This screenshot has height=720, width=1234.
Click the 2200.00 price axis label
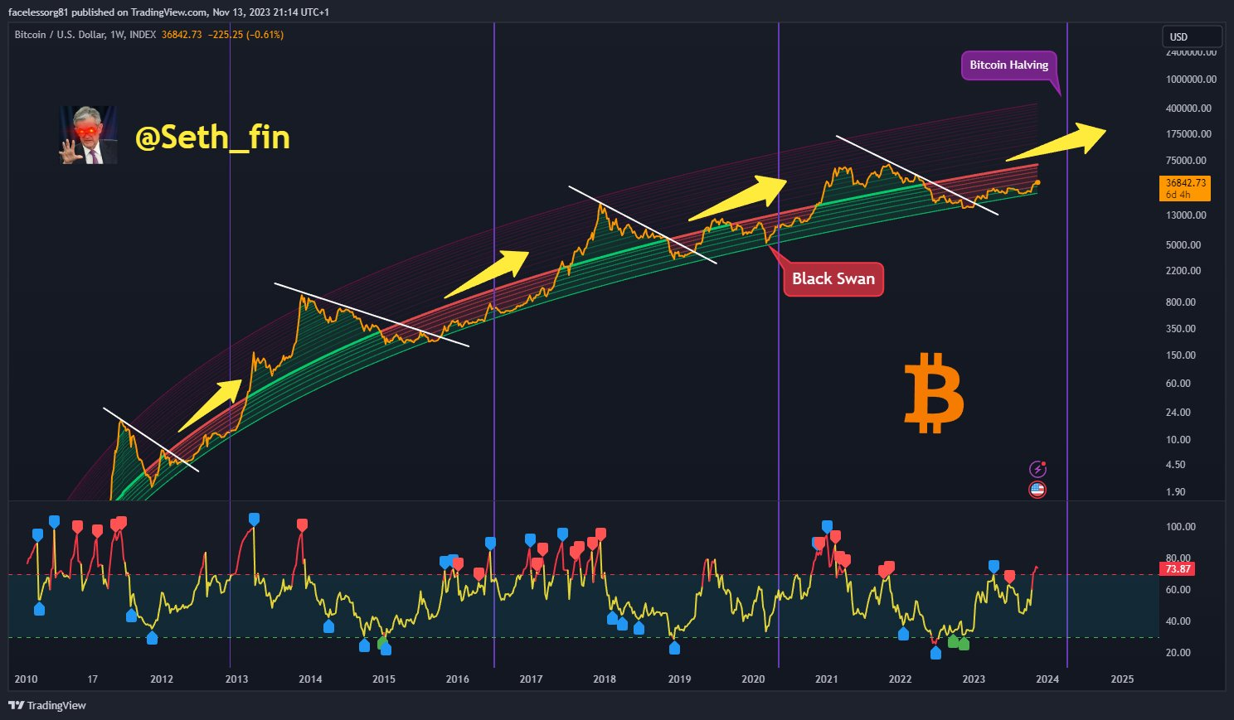click(x=1183, y=271)
